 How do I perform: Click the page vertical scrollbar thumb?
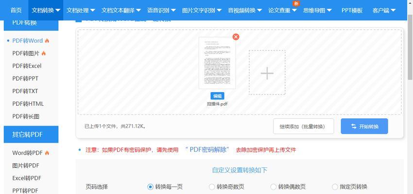(410, 47)
